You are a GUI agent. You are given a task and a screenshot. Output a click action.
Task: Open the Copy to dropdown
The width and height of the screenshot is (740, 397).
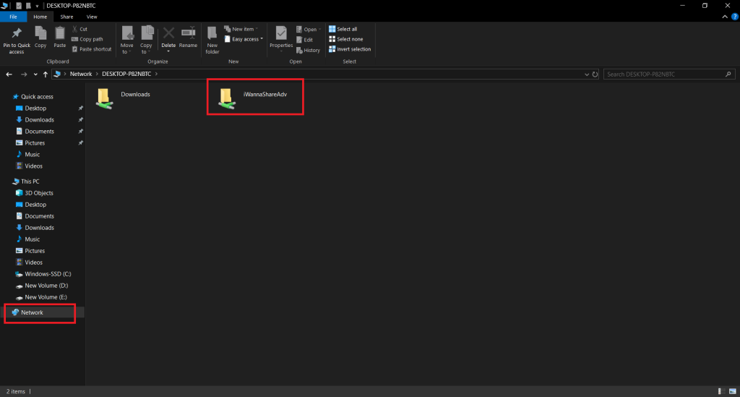(146, 40)
